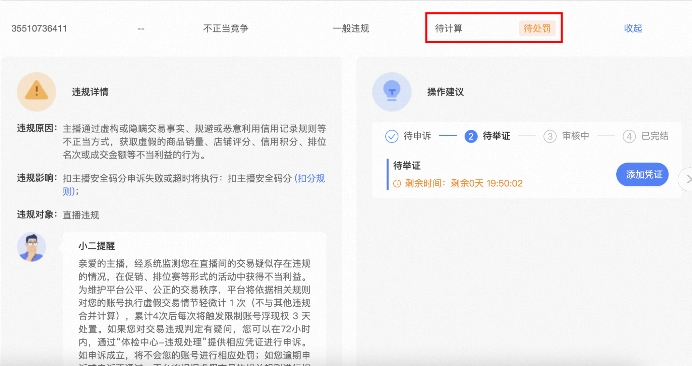The height and width of the screenshot is (366, 692).
Task: Click 不正当竞争 violation type
Action: tap(226, 28)
